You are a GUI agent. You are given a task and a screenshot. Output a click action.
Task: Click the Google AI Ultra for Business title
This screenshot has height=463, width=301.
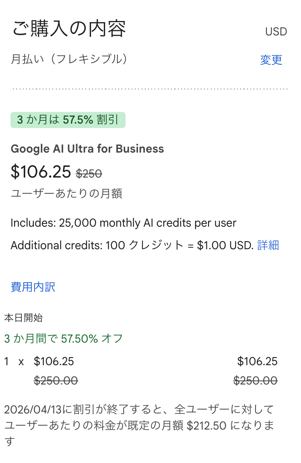pyautogui.click(x=87, y=149)
